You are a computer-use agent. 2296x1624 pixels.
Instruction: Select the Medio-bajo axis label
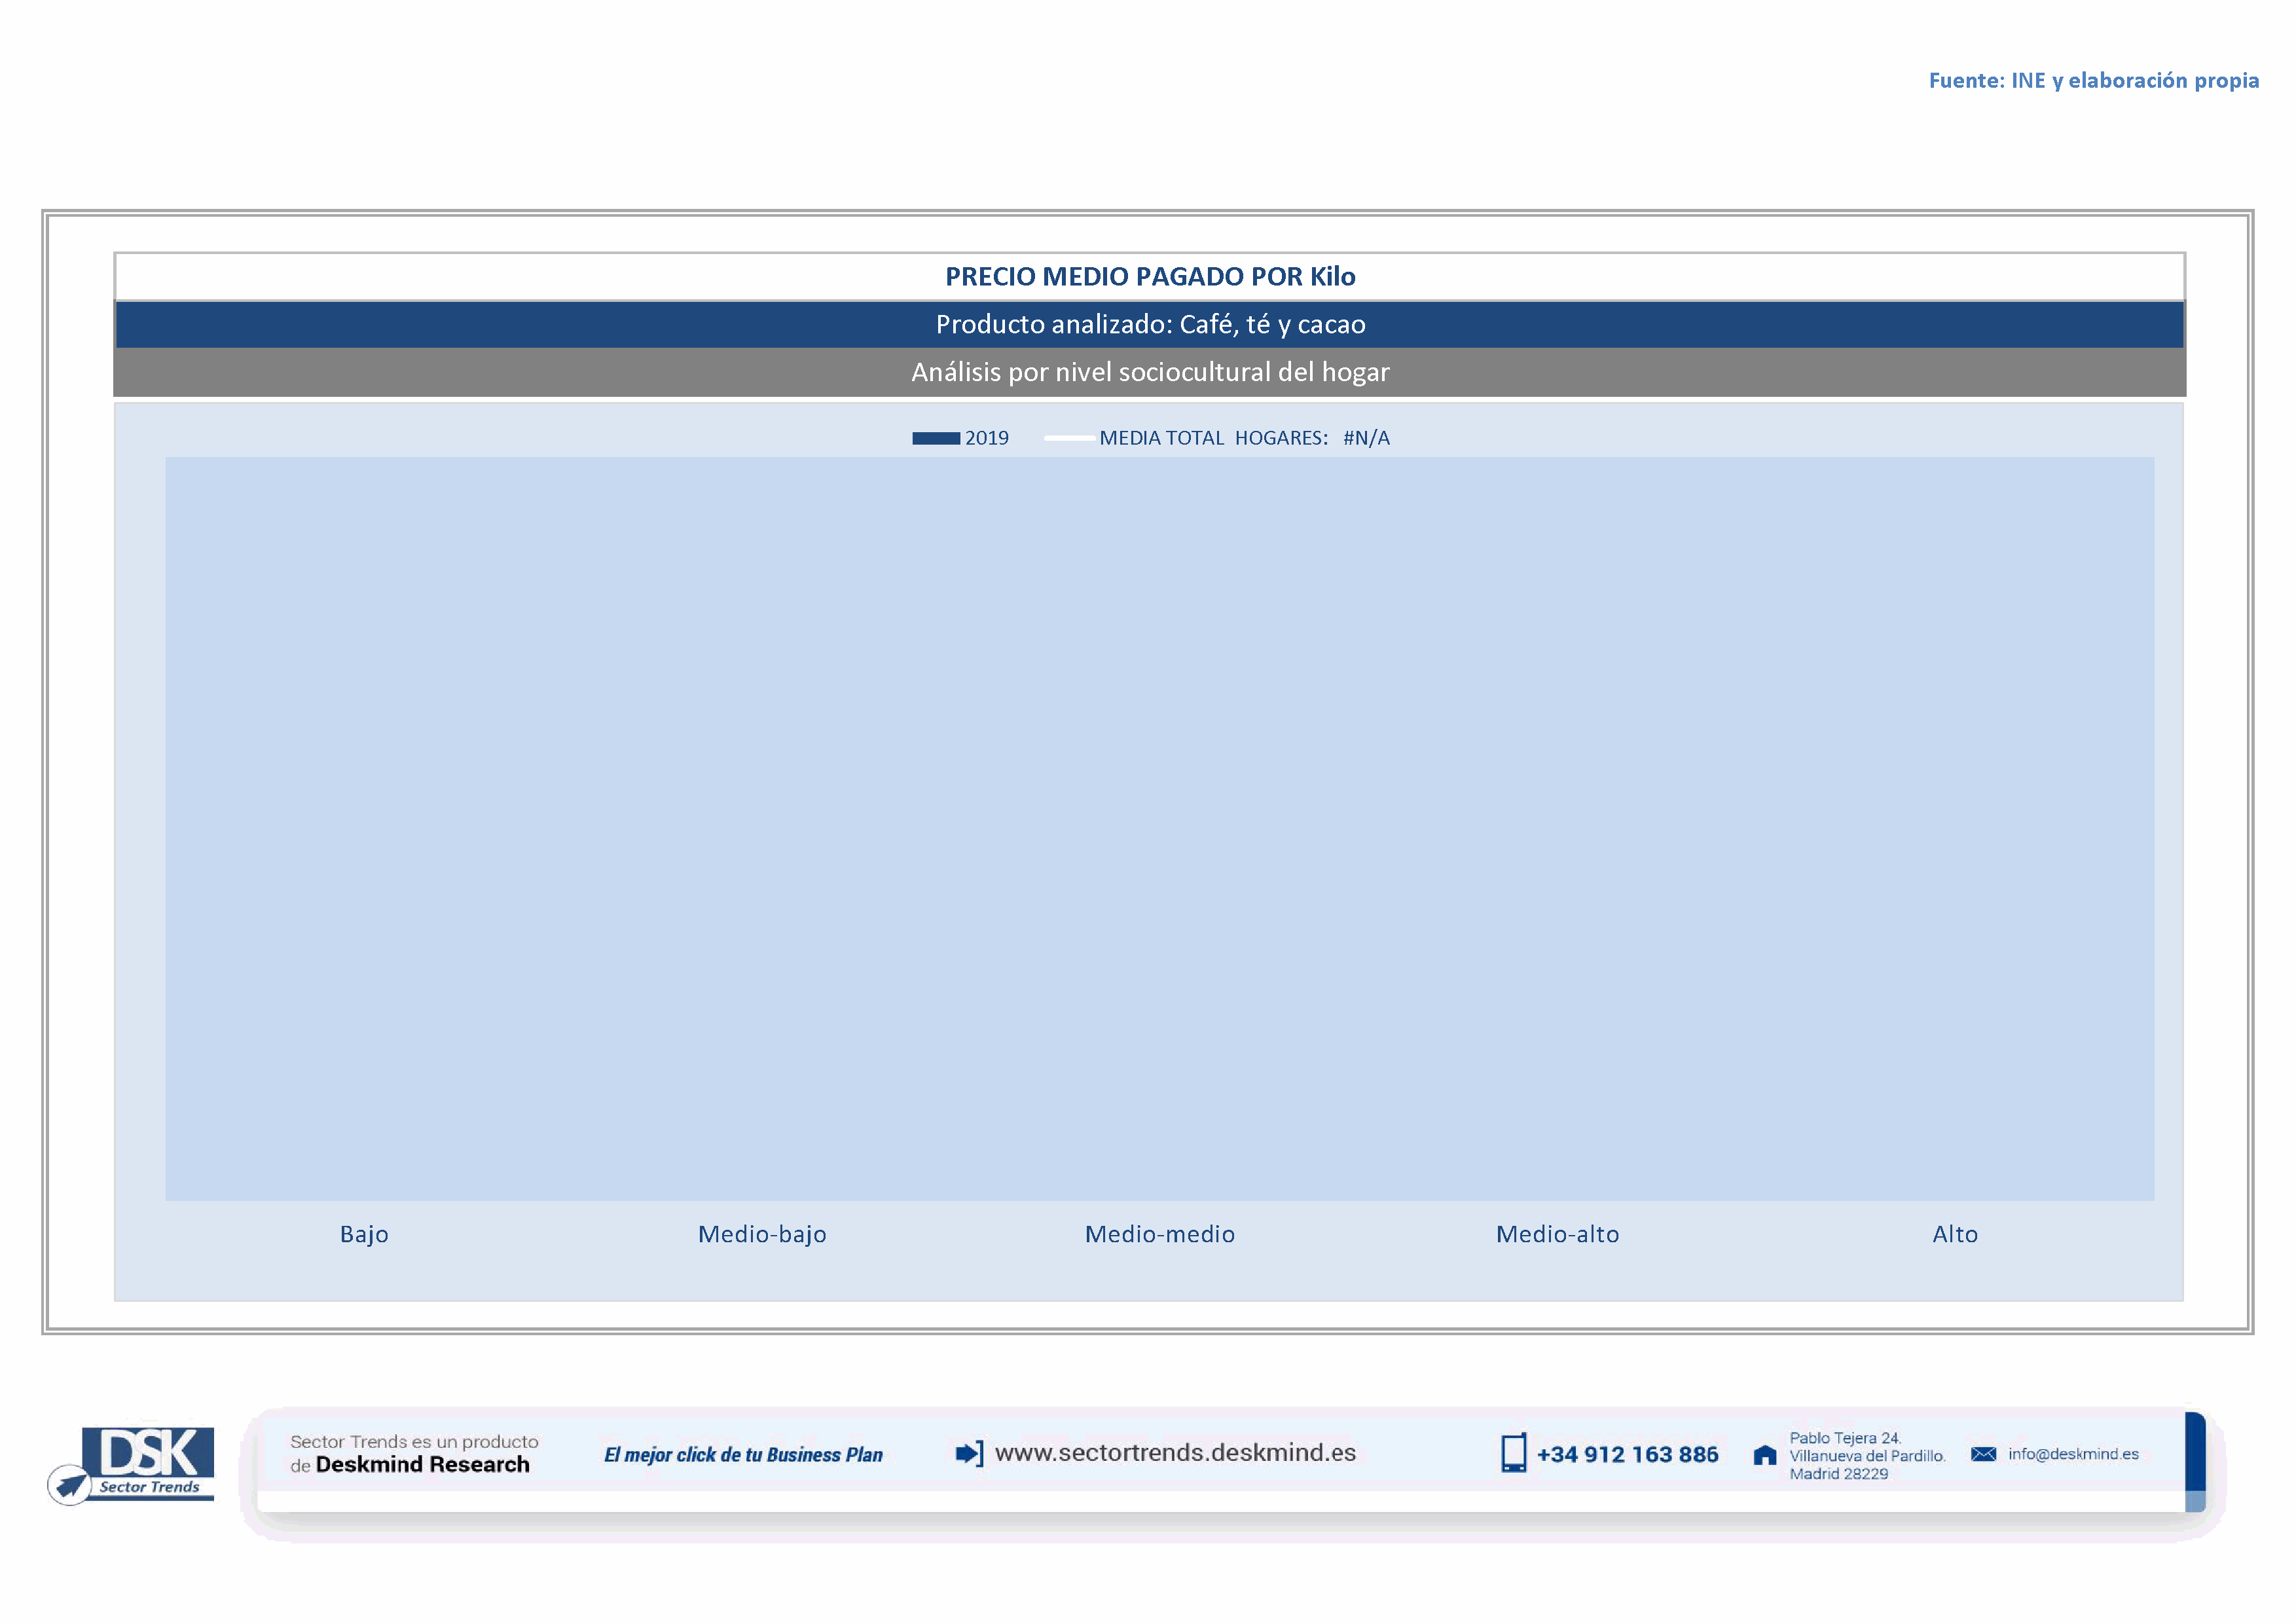[762, 1234]
